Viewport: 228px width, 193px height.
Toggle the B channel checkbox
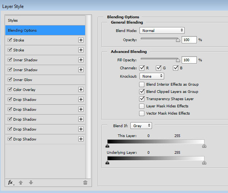pyautogui.click(x=176, y=68)
